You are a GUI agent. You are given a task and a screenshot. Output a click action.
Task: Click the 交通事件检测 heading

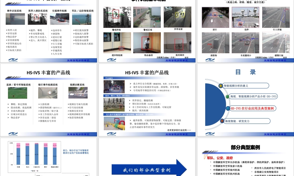[59, 11]
